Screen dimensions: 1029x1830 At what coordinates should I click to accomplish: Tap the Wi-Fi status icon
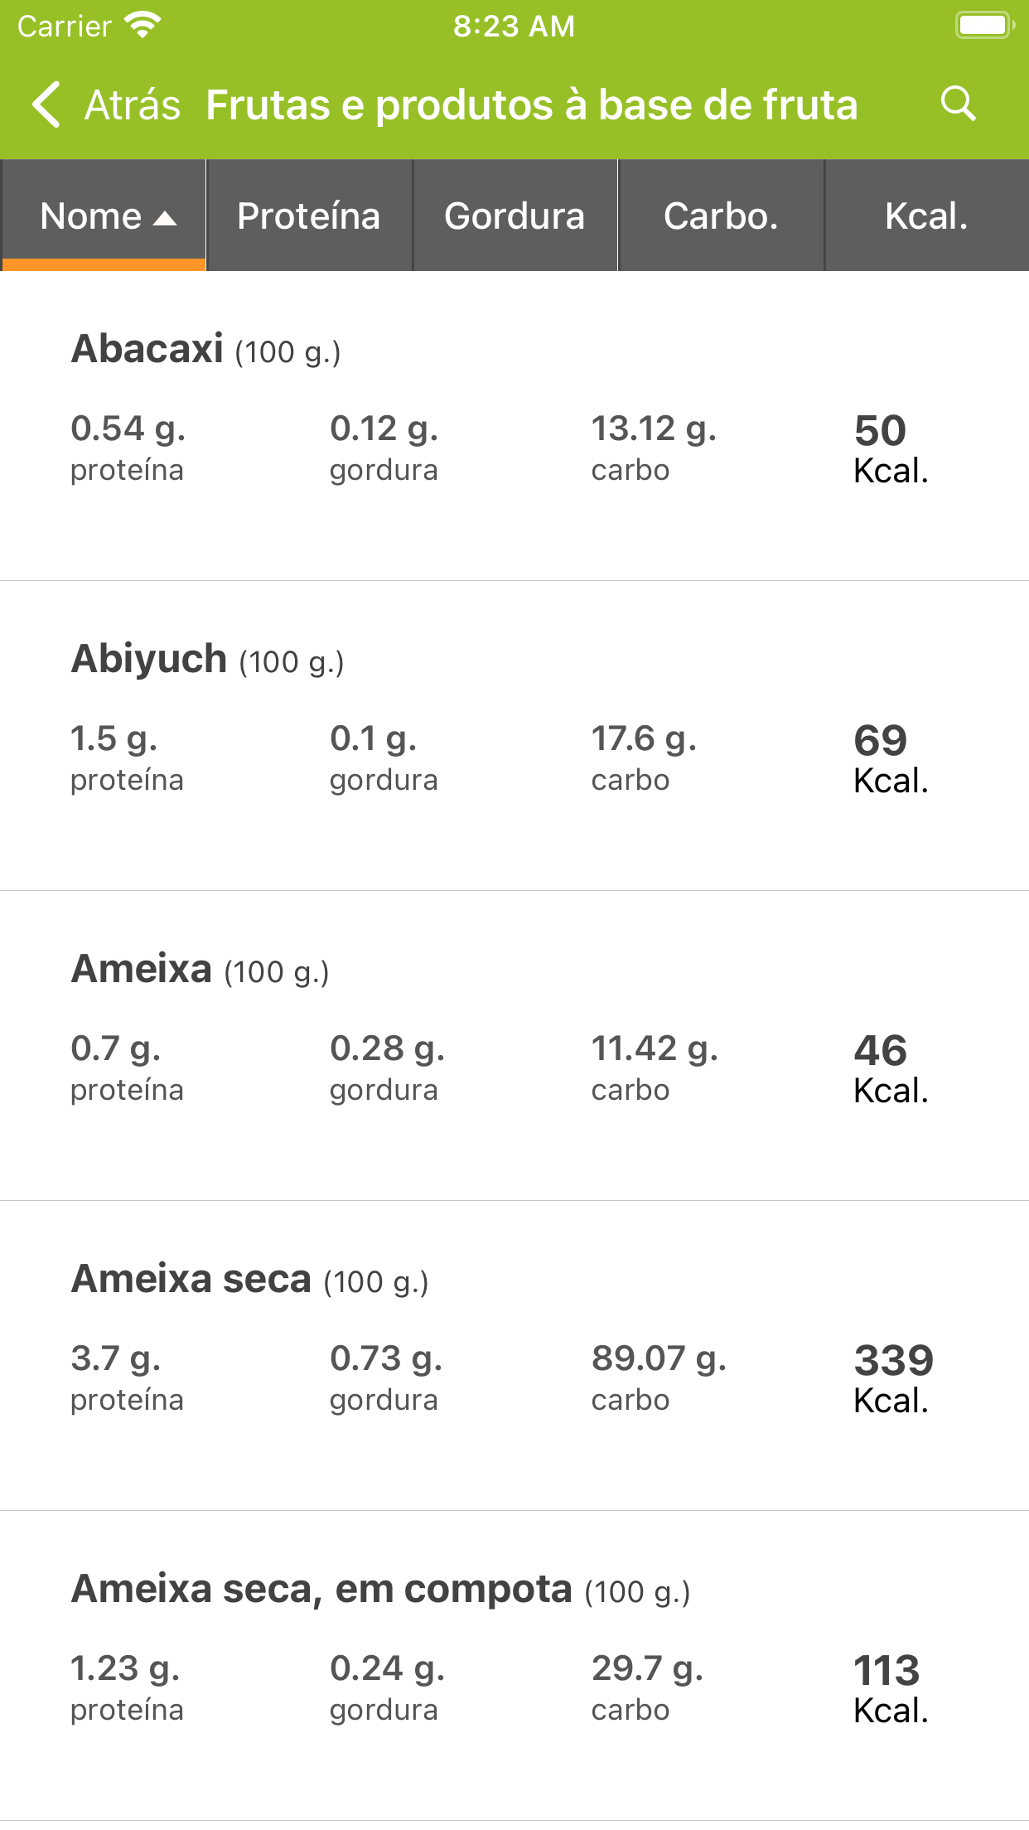click(x=143, y=26)
